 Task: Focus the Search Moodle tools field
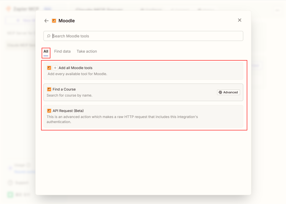click(x=145, y=36)
